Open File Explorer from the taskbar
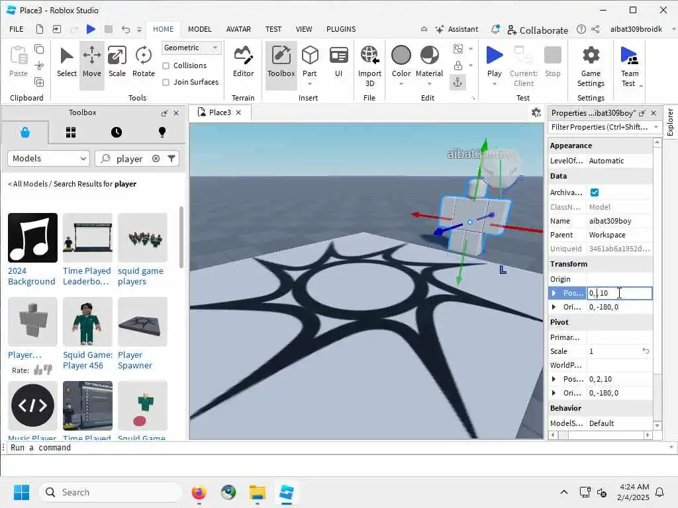 tap(258, 492)
